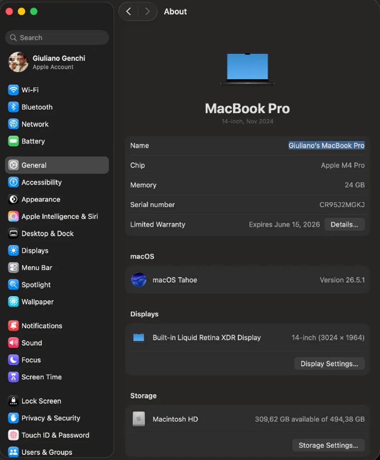Screen dimensions: 380x460
Task: Select the Lock Screen label
Action: pos(41,401)
